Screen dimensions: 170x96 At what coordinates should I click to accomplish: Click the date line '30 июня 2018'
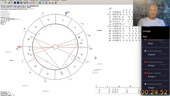[x=16, y=7]
